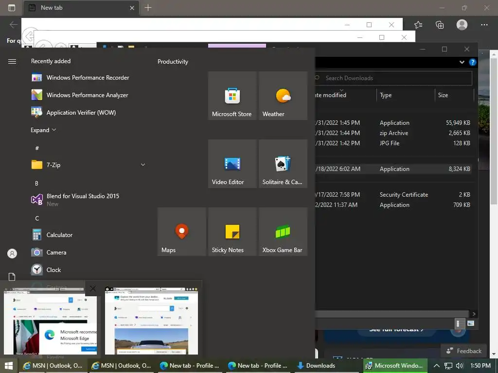Open a new tab in Edge

tap(148, 8)
